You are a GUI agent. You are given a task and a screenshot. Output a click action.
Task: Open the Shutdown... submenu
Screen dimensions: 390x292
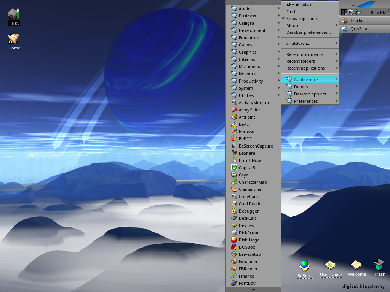(310, 43)
